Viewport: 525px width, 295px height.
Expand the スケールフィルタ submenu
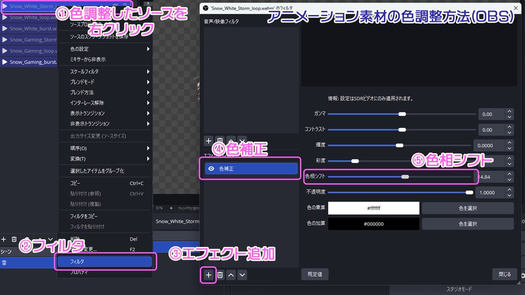pyautogui.click(x=105, y=72)
